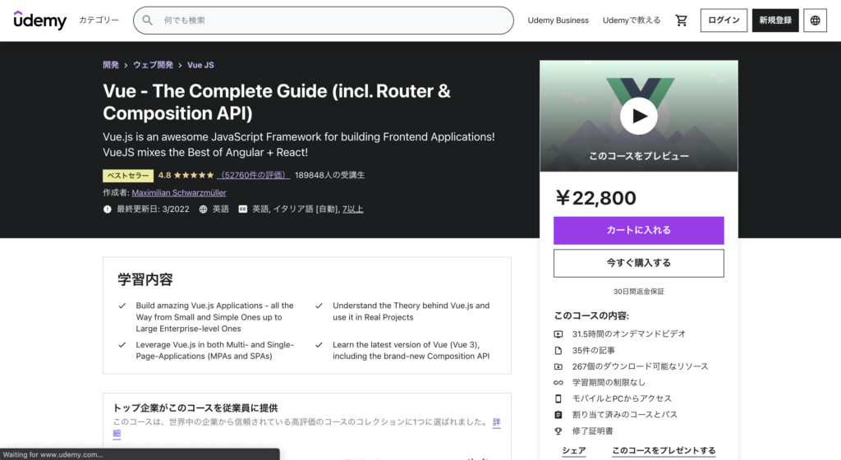Click 267個のダウンロード可能なリソース text
The width and height of the screenshot is (841, 460).
coord(640,366)
